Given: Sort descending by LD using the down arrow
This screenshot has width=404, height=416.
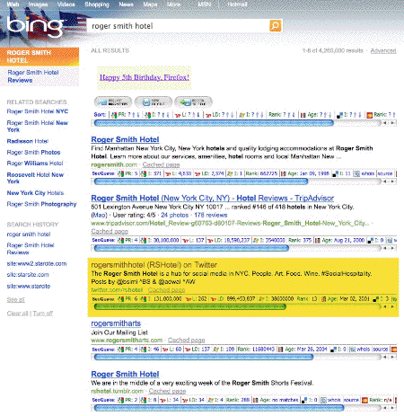Looking at the screenshot, I should [232, 115].
